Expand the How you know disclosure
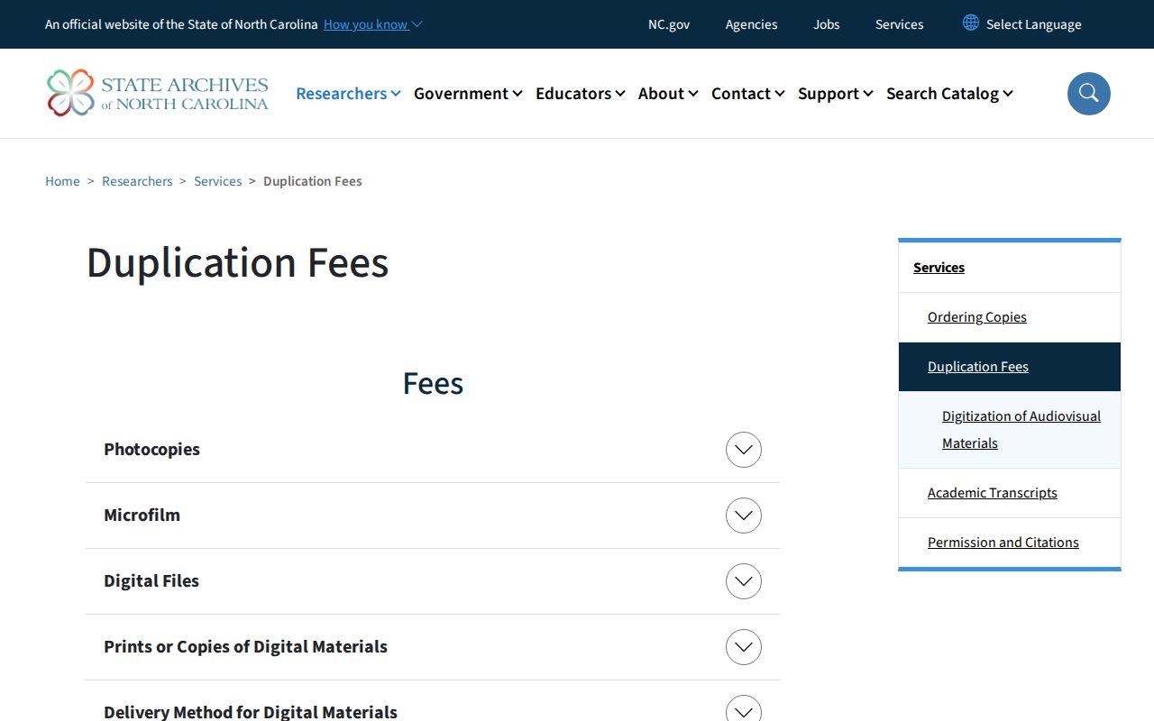The height and width of the screenshot is (721, 1154). click(x=373, y=24)
